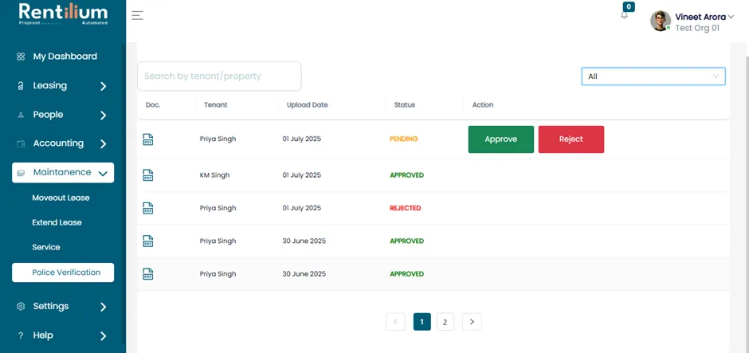
Task: Select Service submenu item
Action: [x=46, y=248]
